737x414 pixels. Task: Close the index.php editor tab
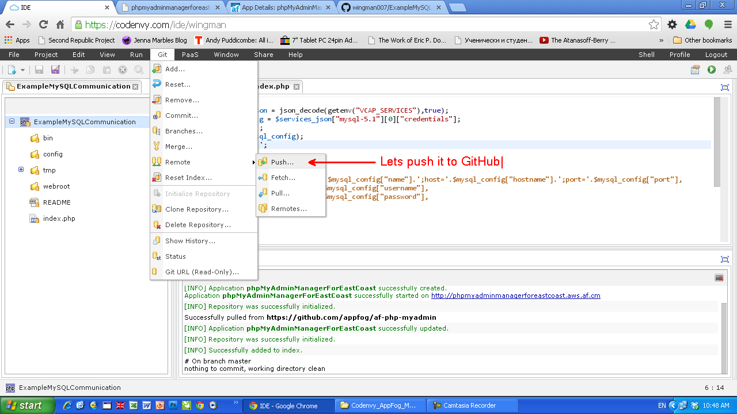pos(296,87)
